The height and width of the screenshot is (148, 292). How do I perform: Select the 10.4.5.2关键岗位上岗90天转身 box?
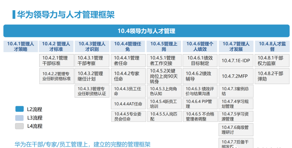click(164, 76)
